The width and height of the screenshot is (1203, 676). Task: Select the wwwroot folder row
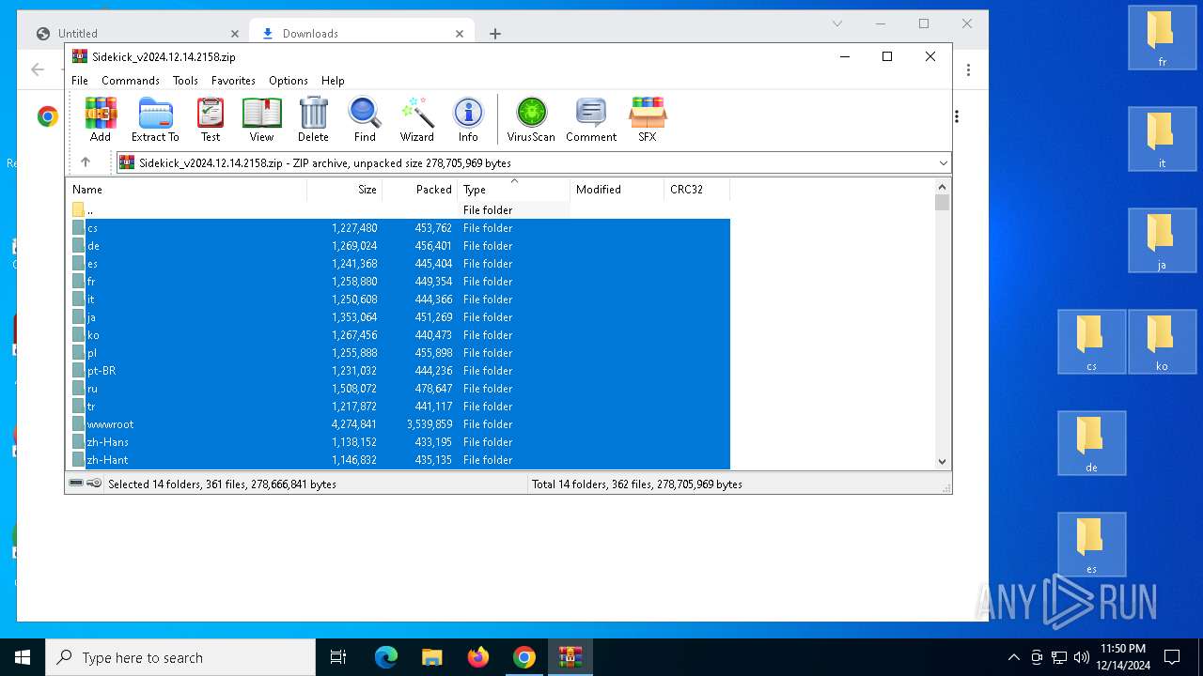399,424
